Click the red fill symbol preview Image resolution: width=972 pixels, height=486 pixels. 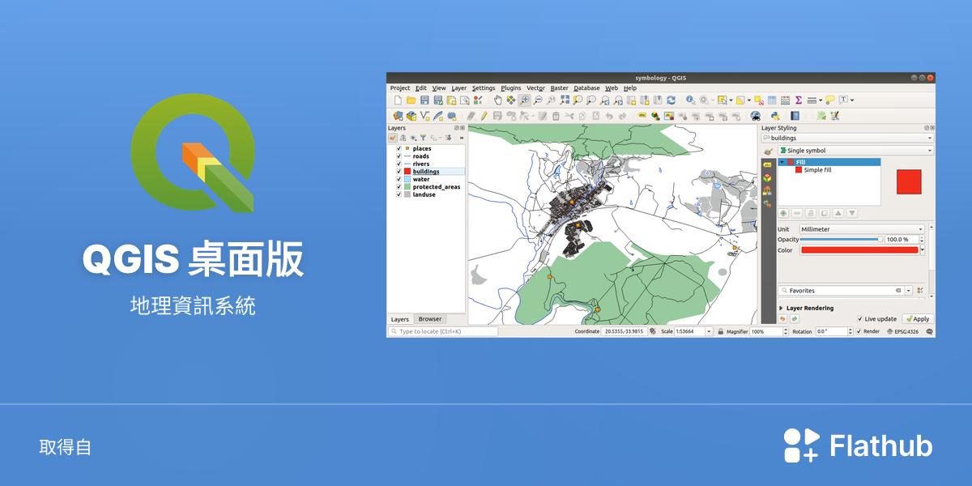pos(909,181)
